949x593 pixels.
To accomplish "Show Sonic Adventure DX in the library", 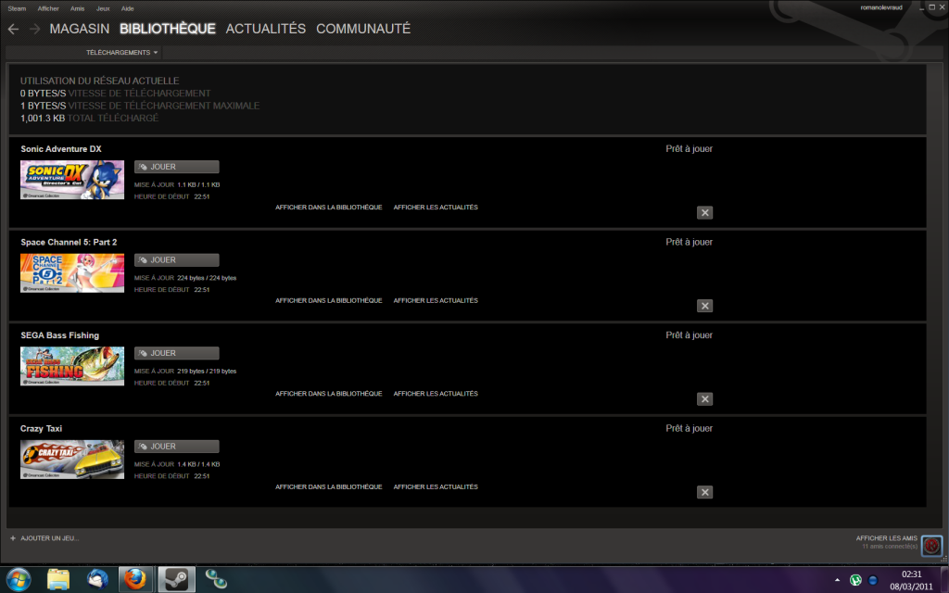I will (x=329, y=207).
